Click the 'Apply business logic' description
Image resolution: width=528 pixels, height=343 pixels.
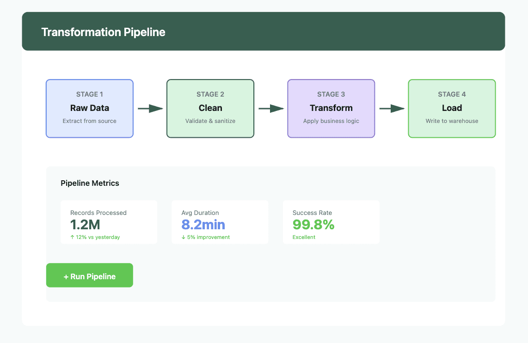[331, 121]
